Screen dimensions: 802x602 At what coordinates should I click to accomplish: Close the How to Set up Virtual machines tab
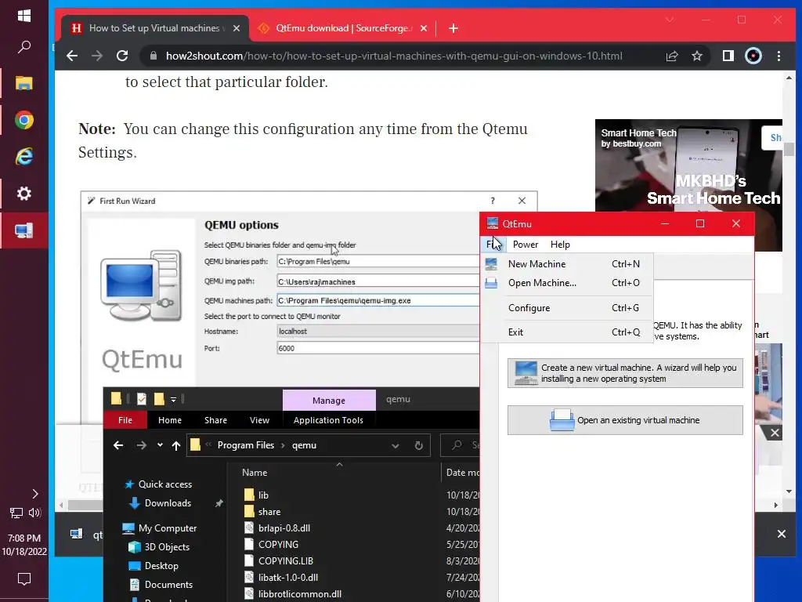click(x=237, y=28)
